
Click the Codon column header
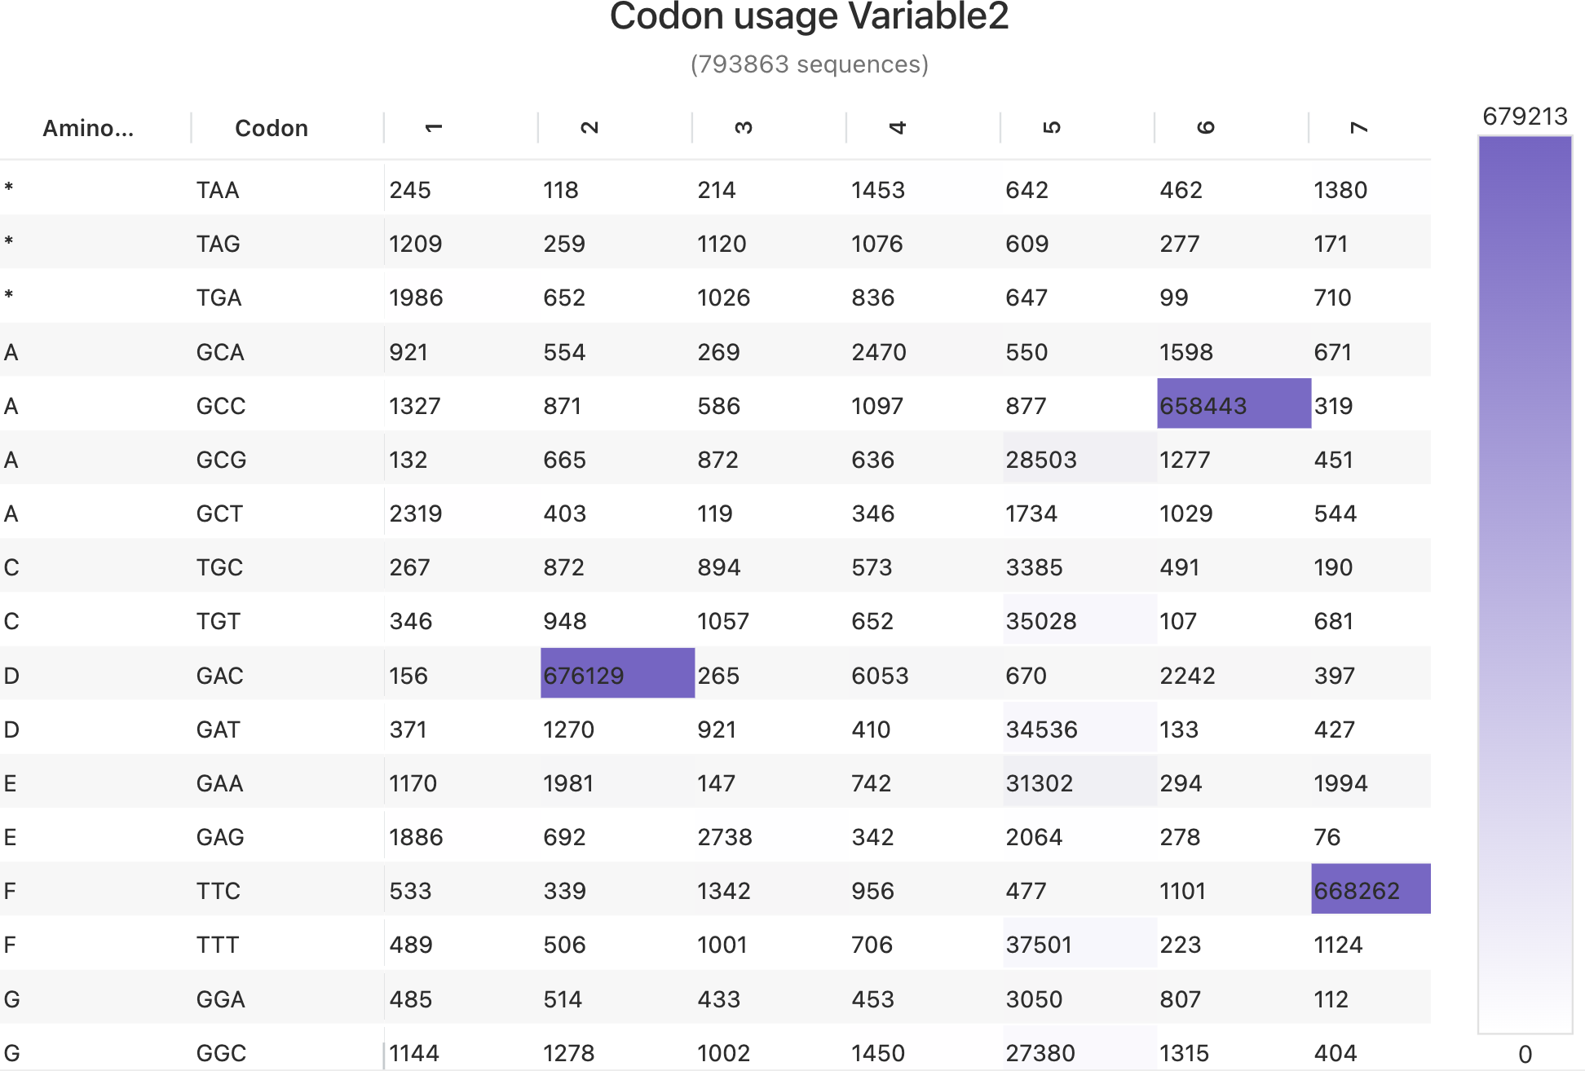(x=271, y=128)
